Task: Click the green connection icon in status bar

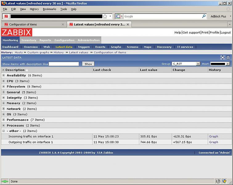Action: pyautogui.click(x=5, y=181)
